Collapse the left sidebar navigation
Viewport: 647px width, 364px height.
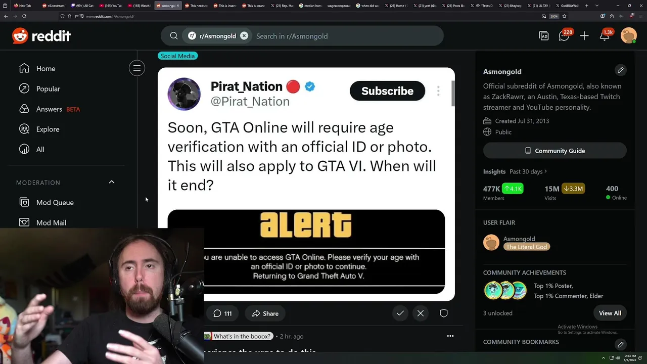click(137, 68)
